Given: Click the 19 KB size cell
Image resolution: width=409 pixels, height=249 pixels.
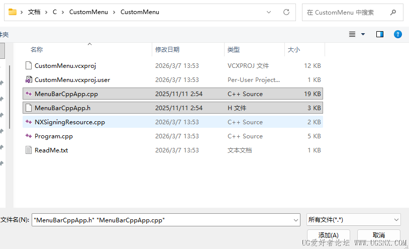Looking at the screenshot, I should pos(312,94).
